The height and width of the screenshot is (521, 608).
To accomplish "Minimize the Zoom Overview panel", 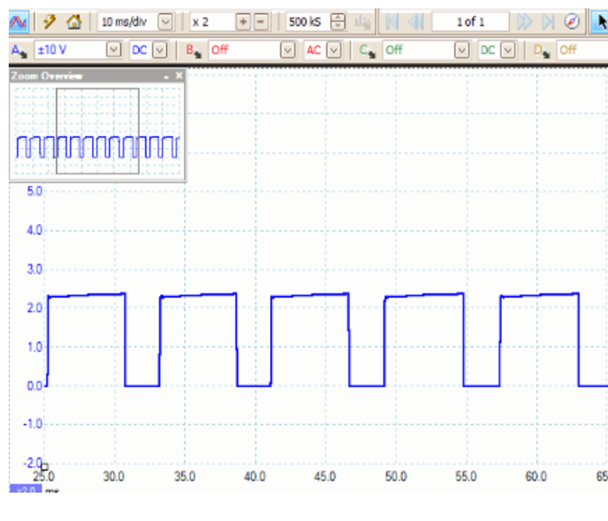I will pos(167,76).
